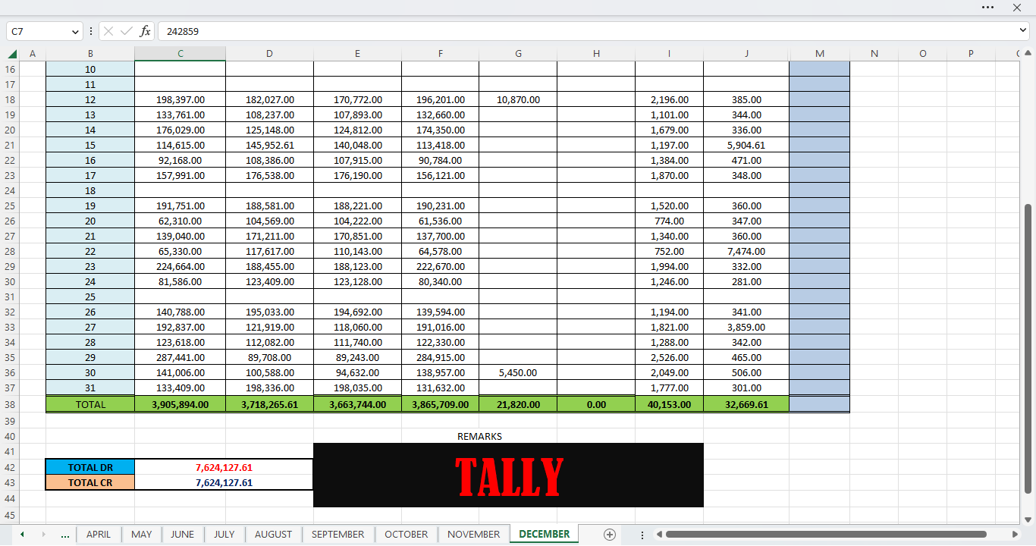Select the active DECEMBER sheet tab

(545, 535)
